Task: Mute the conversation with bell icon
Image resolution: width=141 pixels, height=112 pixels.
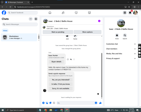Action: click(x=117, y=35)
